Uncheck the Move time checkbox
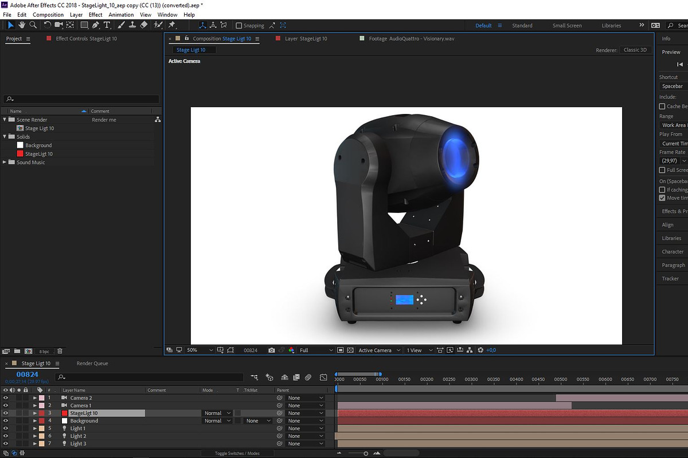The image size is (688, 458). click(662, 198)
